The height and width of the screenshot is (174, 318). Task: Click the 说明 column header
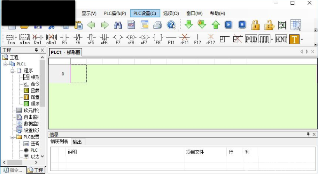click(125, 152)
